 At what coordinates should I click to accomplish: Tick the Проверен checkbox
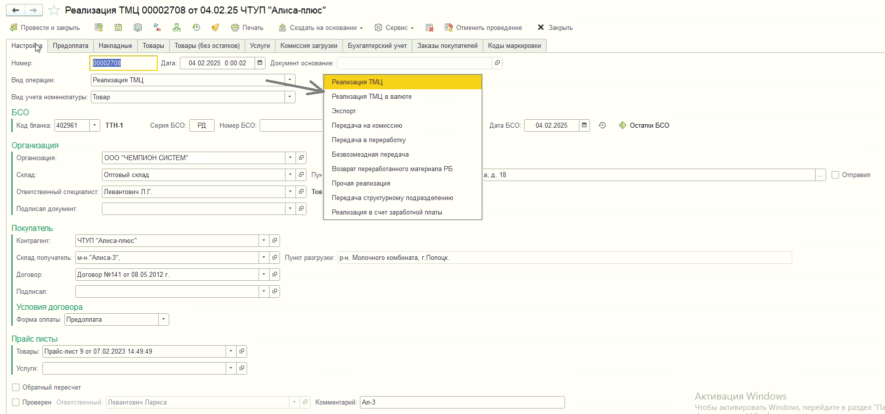click(16, 402)
